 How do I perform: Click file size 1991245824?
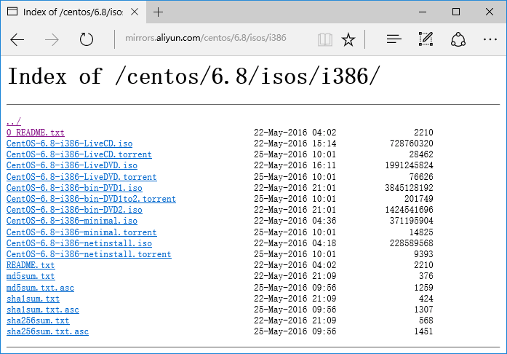pyautogui.click(x=409, y=165)
